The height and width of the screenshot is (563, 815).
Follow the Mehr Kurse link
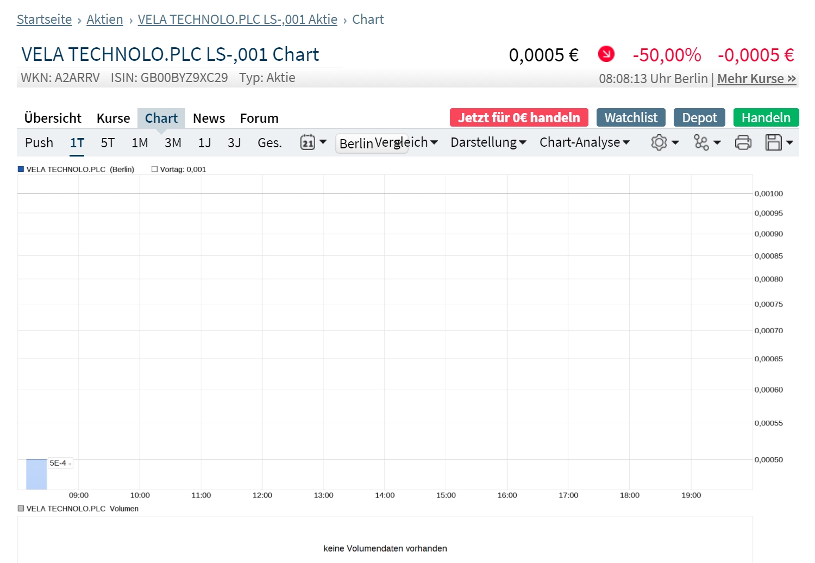(757, 79)
